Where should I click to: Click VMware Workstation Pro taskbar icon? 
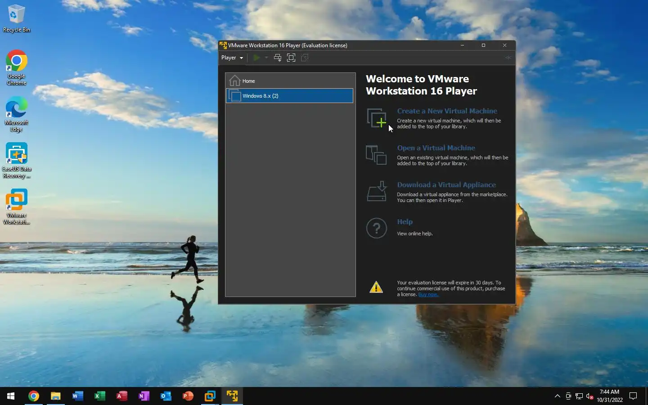pyautogui.click(x=210, y=396)
